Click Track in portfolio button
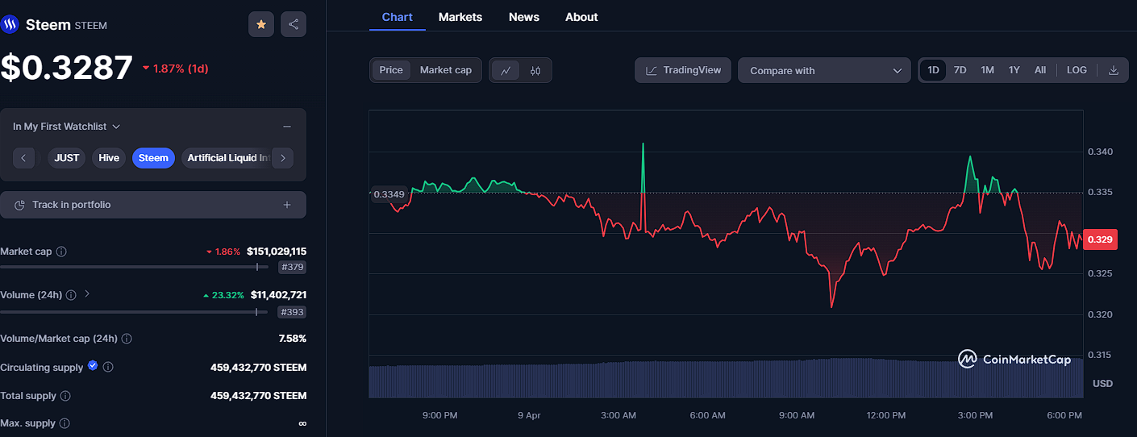This screenshot has height=437, width=1137. click(153, 205)
